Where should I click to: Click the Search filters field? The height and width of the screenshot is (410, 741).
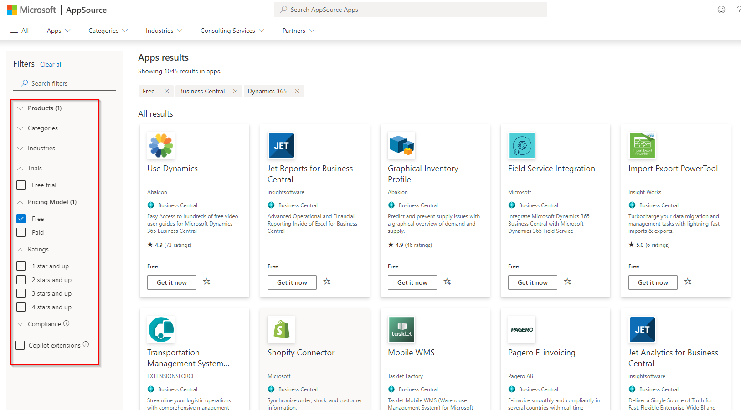point(65,83)
